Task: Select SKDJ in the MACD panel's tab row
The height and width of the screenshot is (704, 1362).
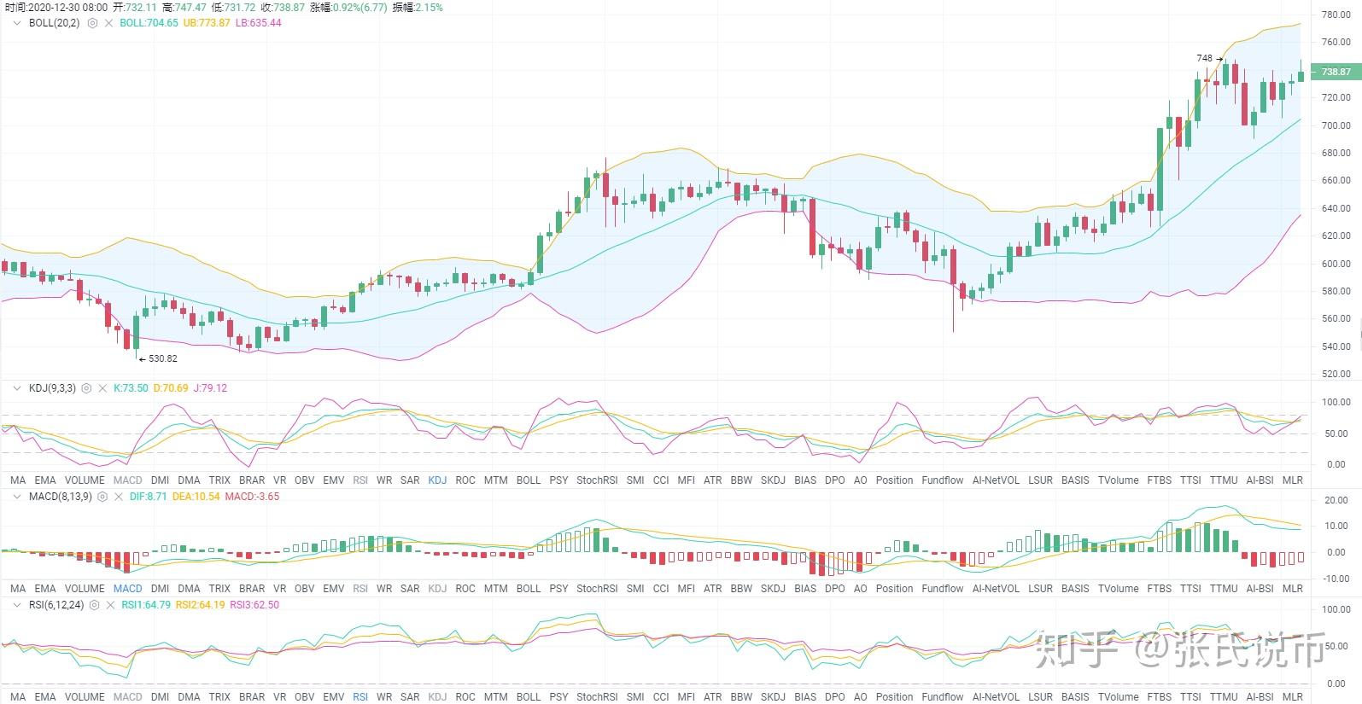Action: click(x=773, y=589)
